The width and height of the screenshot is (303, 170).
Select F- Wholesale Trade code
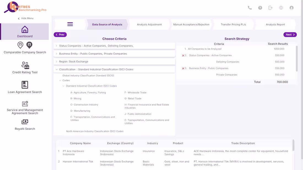(x=136, y=93)
